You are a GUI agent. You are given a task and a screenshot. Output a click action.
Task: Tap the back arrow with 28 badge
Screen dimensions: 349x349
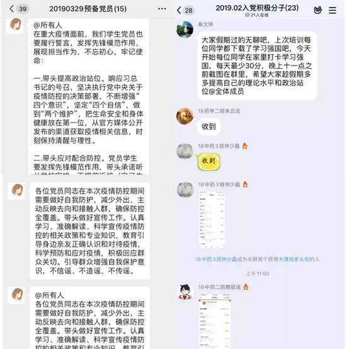coord(186,10)
